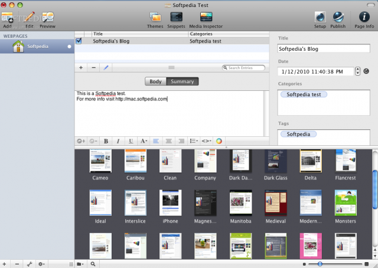Click the blue pencil edit entry icon
This screenshot has height=268, width=378.
click(106, 68)
